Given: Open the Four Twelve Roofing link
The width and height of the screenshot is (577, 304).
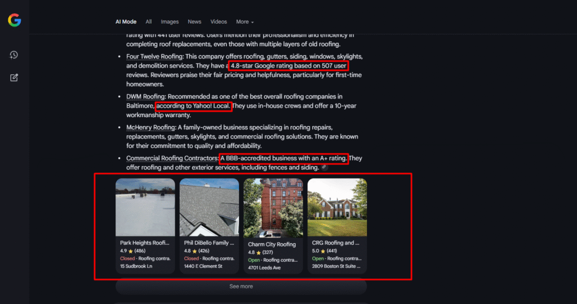Looking at the screenshot, I should tap(154, 57).
